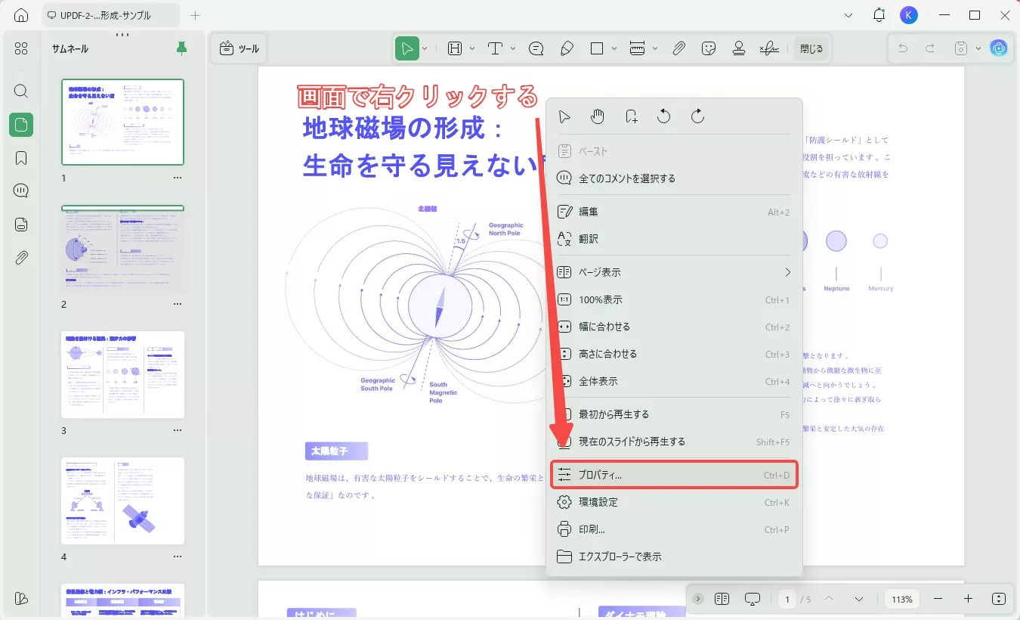Click the 閉じる button
The height and width of the screenshot is (620, 1020).
[811, 48]
